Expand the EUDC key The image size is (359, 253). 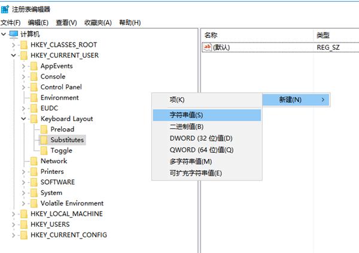[23, 109]
